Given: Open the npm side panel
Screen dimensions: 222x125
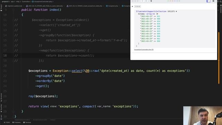Looking at the screenshot, I should pyautogui.click(x=1, y=117).
